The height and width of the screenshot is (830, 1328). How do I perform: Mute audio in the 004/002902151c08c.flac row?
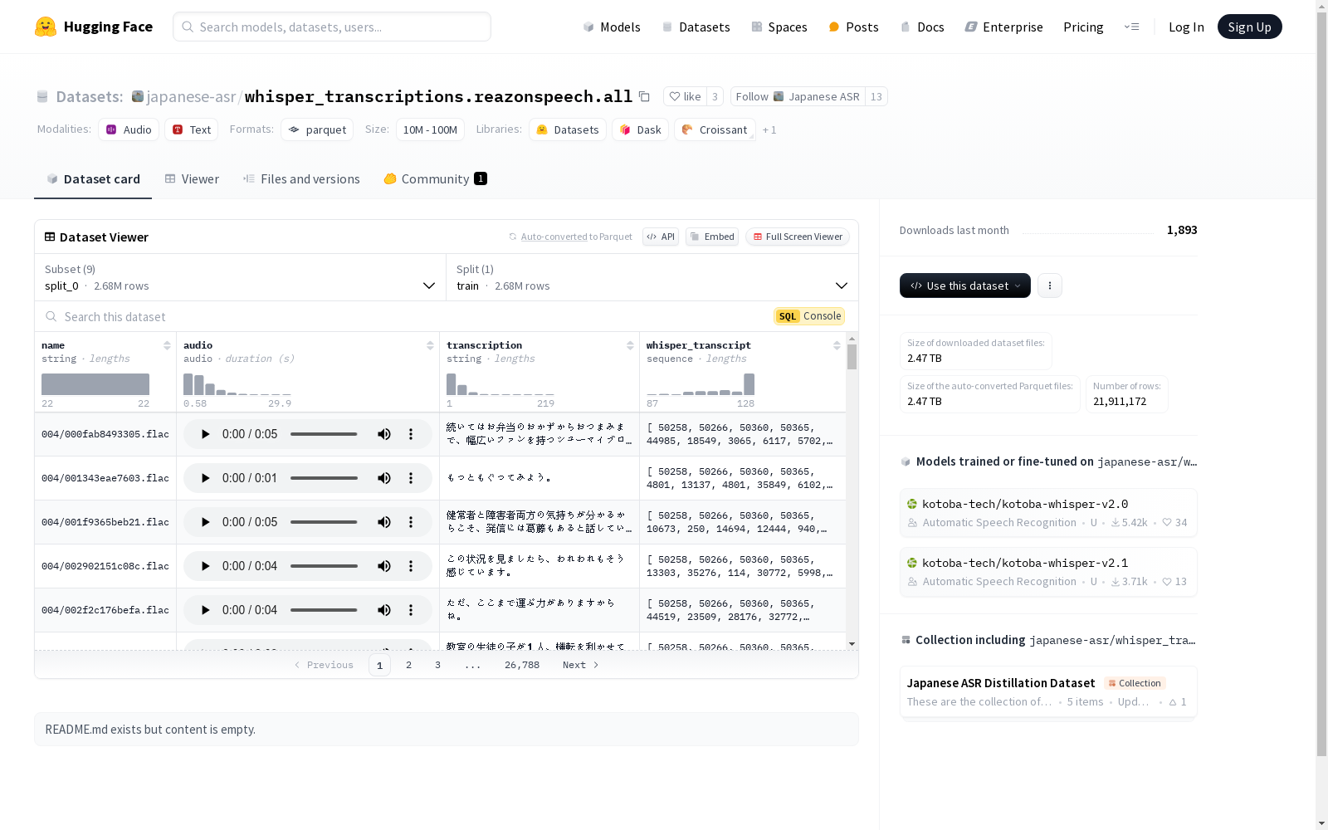click(x=384, y=566)
